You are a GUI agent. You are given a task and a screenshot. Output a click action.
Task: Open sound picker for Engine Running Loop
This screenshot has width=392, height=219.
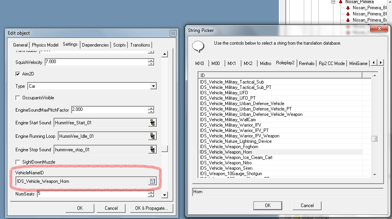tap(153, 136)
